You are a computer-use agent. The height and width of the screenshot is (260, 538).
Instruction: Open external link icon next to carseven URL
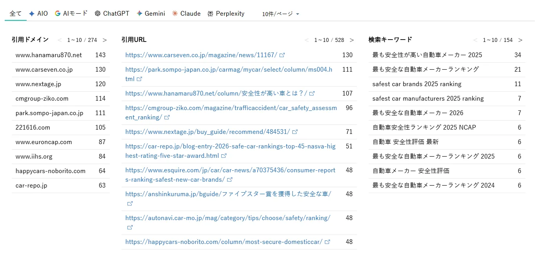click(x=282, y=55)
